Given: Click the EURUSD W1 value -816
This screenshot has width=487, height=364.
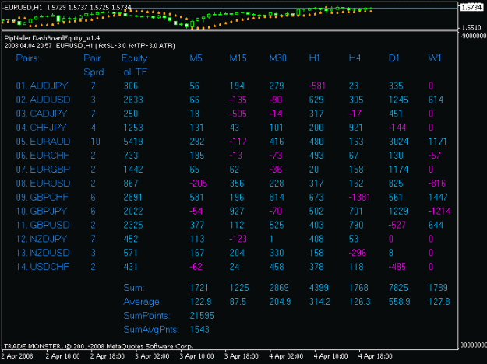Looking at the screenshot, I should point(437,184).
